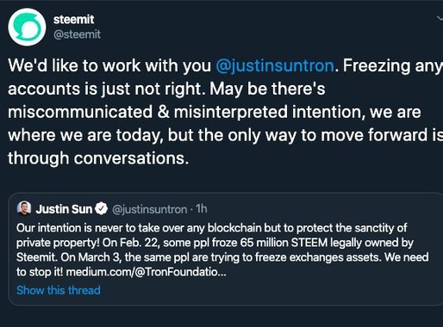Open the medium.com/@TronFoundatio... link
This screenshot has height=327, width=443.
(147, 272)
